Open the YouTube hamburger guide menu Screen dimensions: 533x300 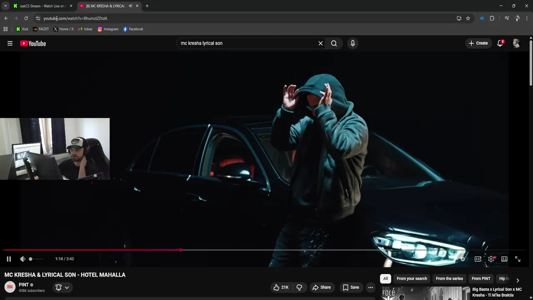[10, 43]
